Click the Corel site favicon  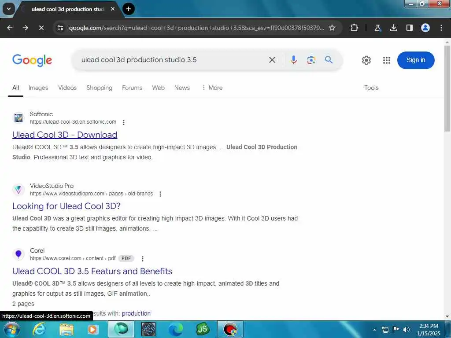click(x=18, y=254)
